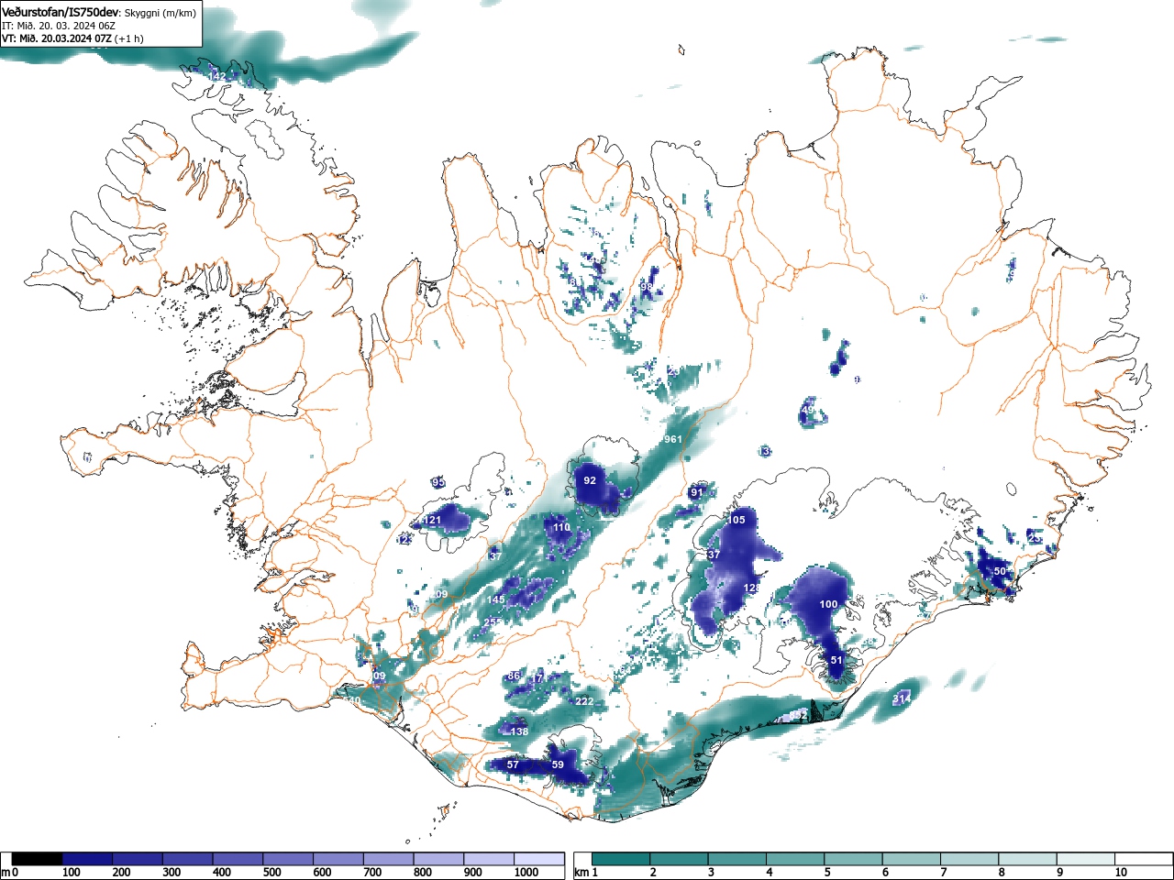Click the map value 86

[x=514, y=676]
